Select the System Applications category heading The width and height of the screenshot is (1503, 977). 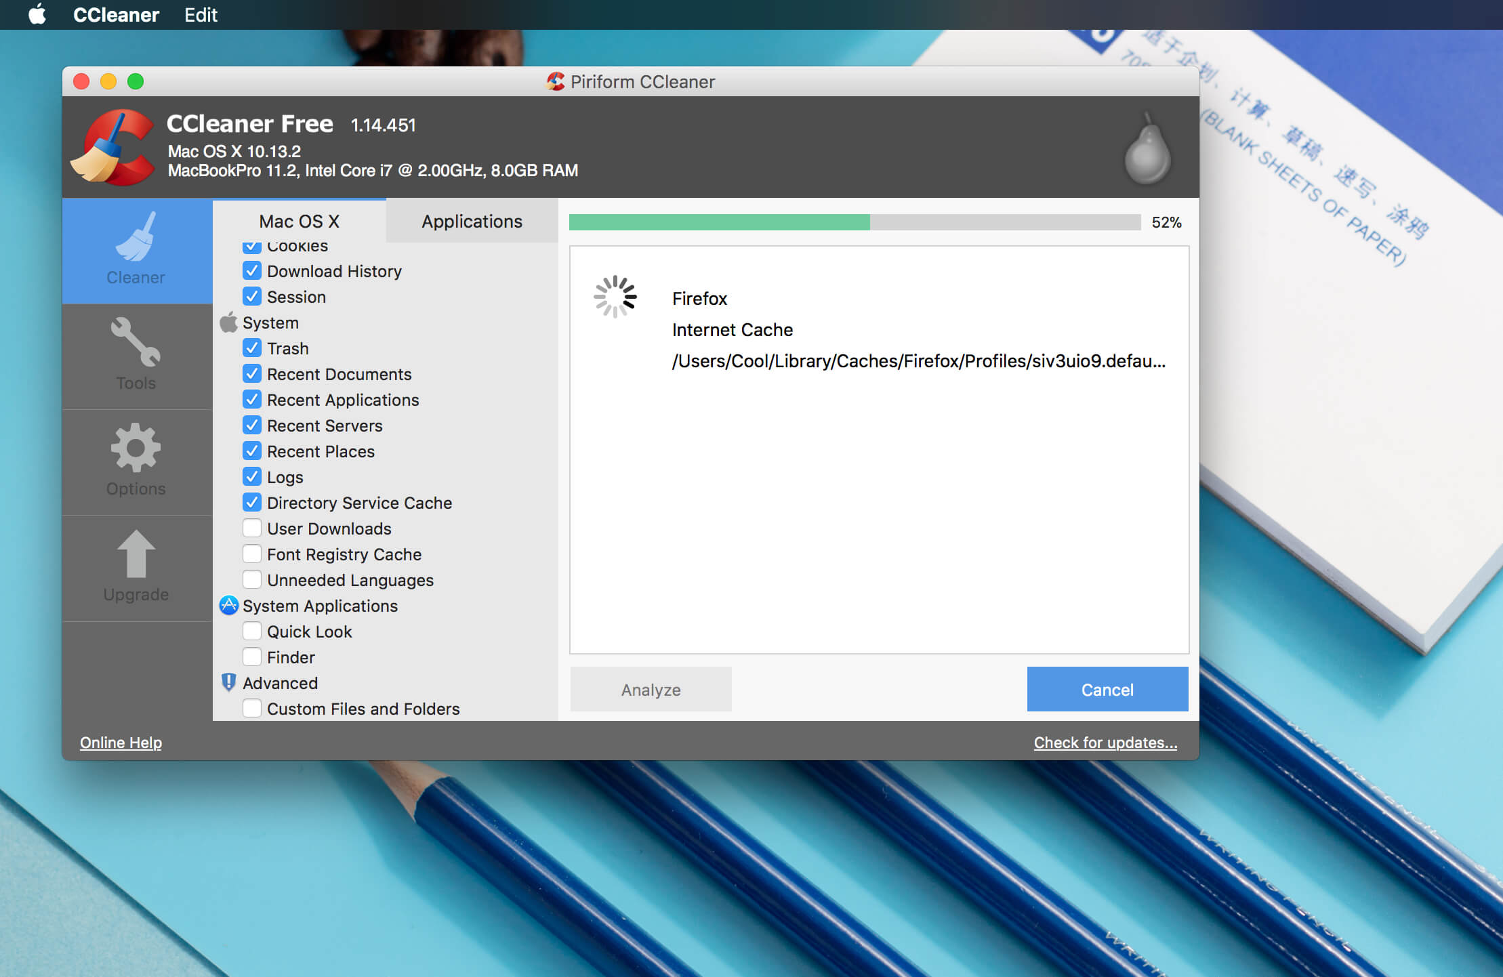pyautogui.click(x=320, y=606)
